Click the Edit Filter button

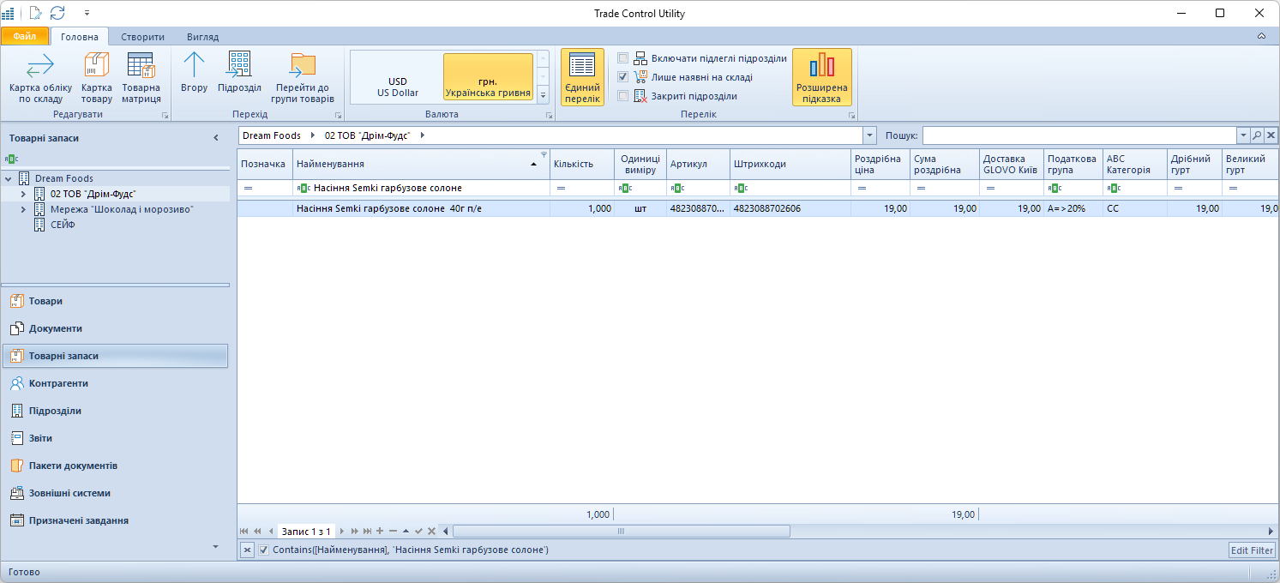(1252, 550)
